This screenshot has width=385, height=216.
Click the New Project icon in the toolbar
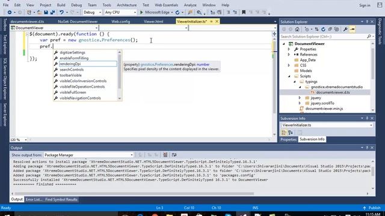click(x=29, y=12)
